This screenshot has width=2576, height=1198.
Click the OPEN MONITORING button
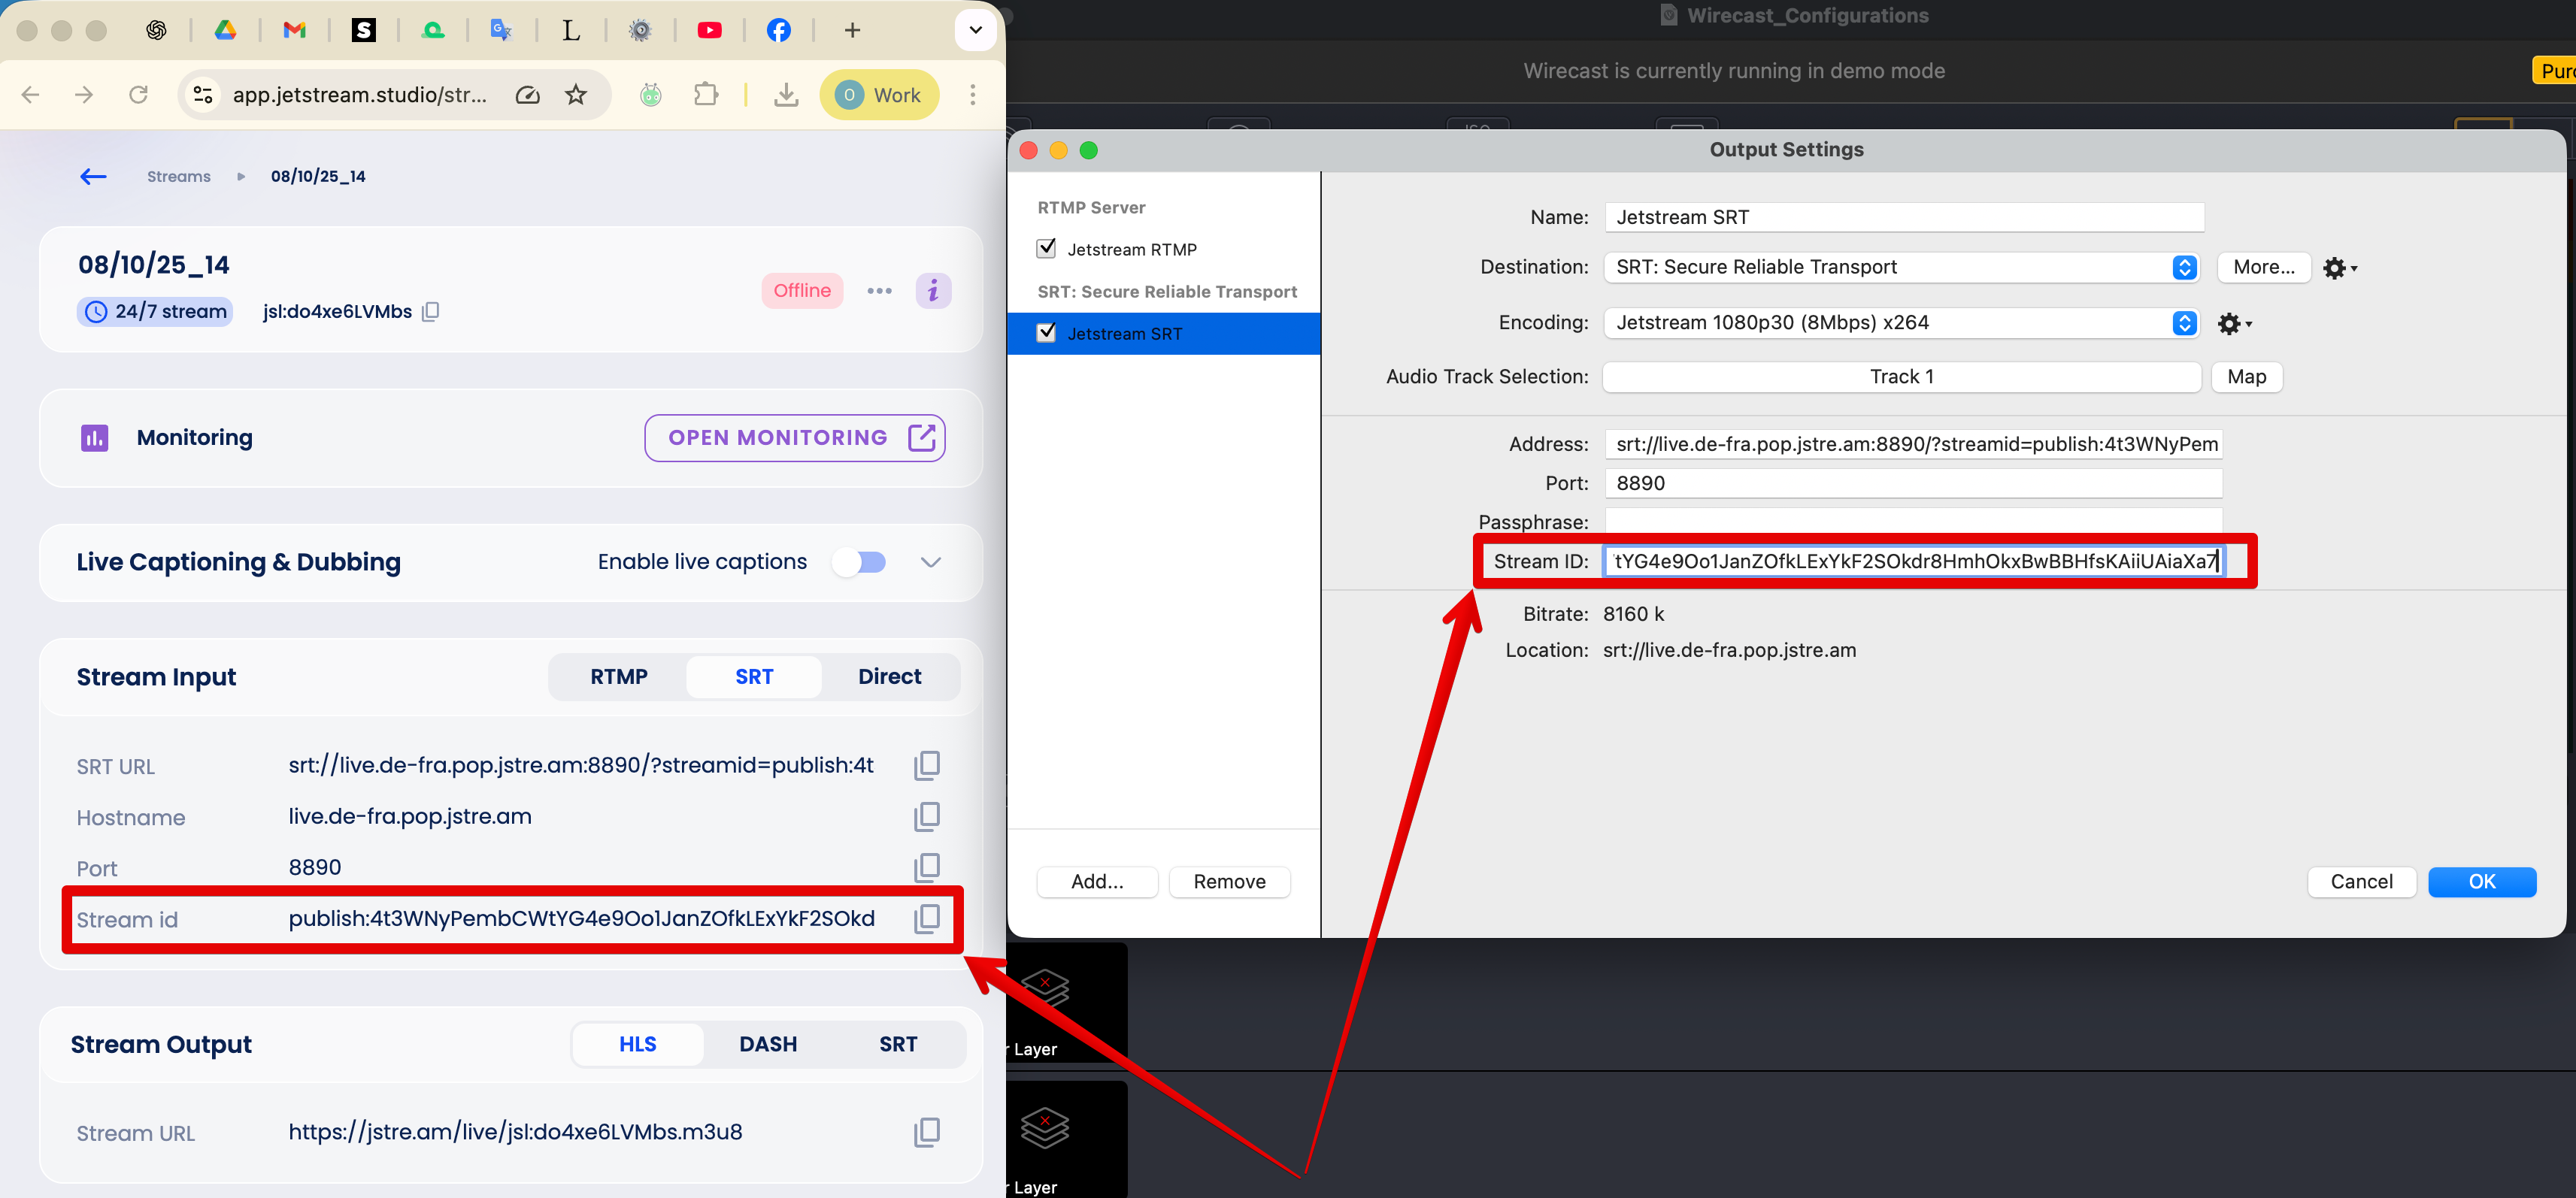[795, 439]
